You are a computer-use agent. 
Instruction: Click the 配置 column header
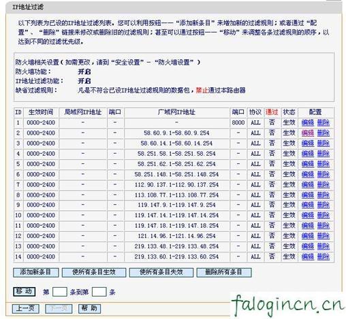pyautogui.click(x=315, y=112)
